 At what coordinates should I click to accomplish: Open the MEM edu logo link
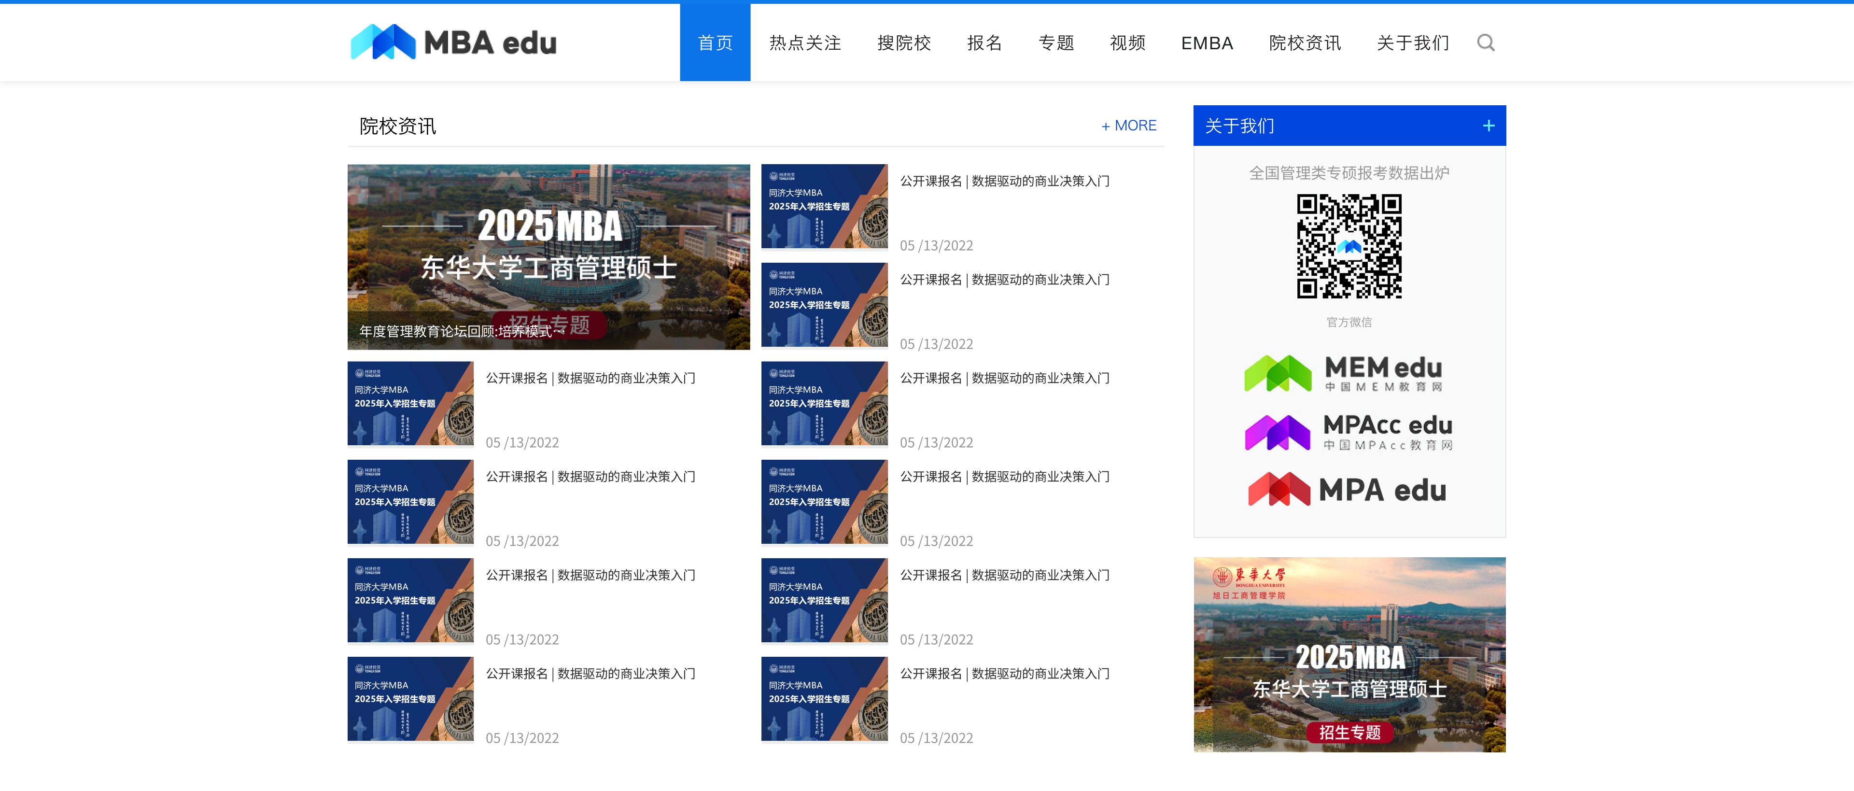click(x=1344, y=373)
